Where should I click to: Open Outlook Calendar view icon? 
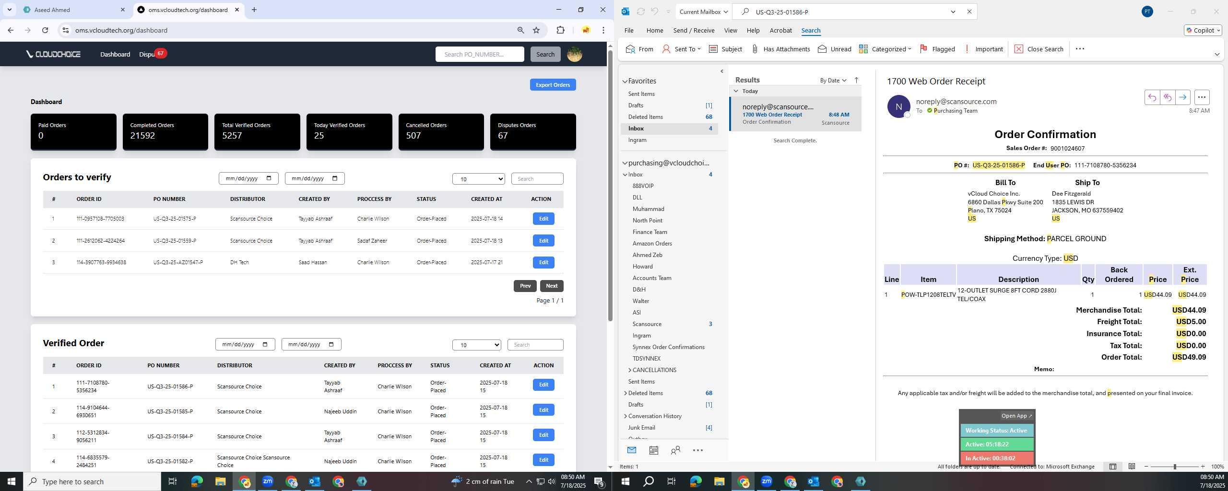click(x=653, y=450)
